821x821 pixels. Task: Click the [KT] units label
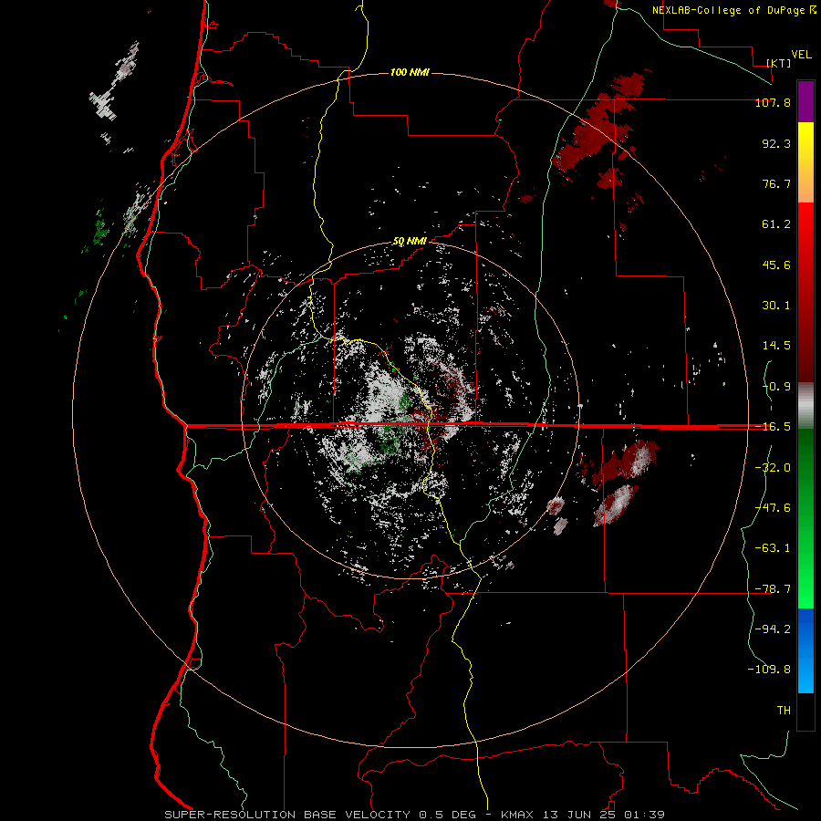[x=779, y=63]
